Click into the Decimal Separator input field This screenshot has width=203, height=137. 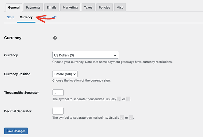point(58,111)
